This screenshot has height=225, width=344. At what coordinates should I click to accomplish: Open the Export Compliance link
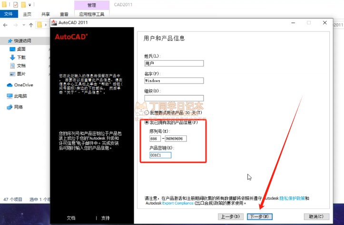click(178, 203)
